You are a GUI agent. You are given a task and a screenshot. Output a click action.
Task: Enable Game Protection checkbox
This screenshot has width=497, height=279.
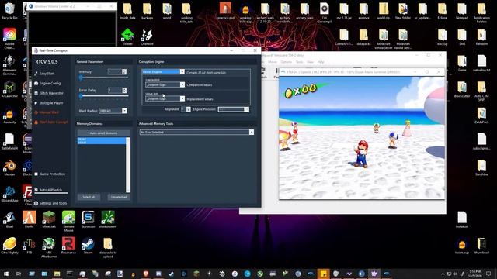coord(36,174)
